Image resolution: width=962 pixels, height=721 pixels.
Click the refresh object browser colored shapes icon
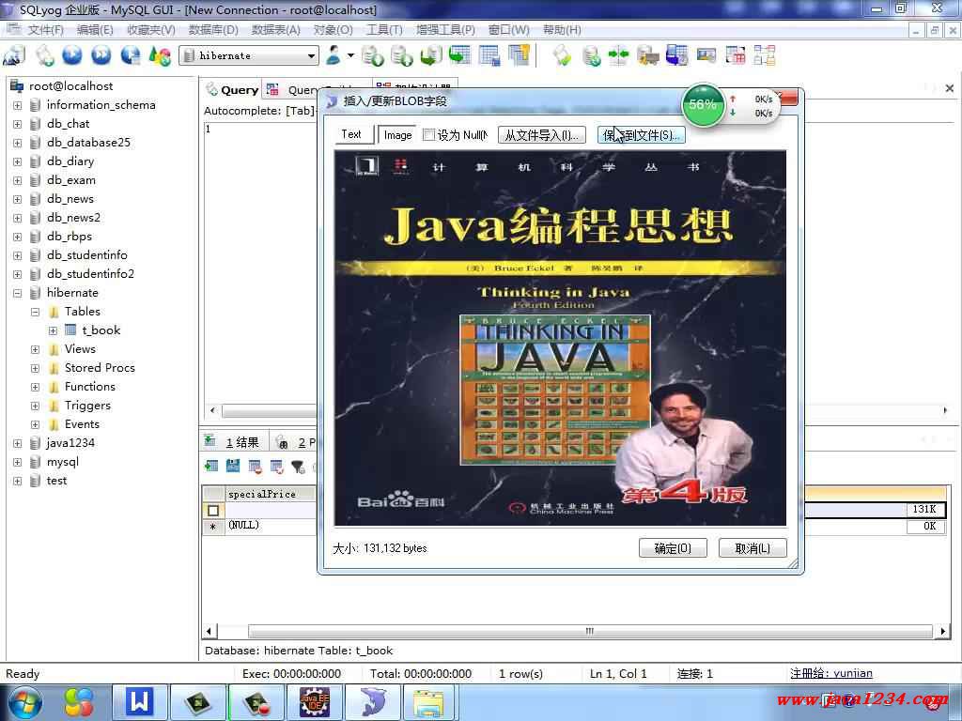[x=160, y=55]
